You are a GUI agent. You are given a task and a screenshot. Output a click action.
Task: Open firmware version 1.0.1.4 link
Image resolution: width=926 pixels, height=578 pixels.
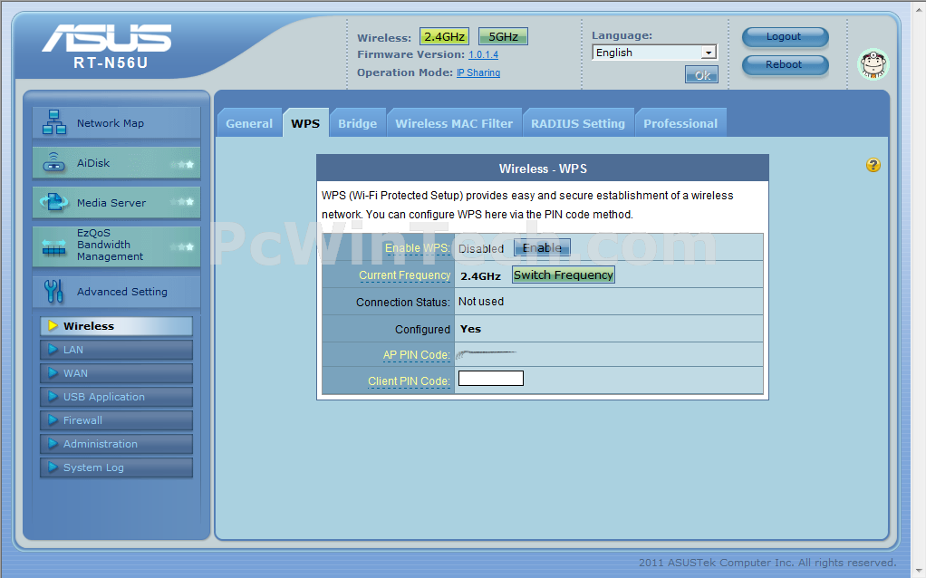click(x=483, y=54)
